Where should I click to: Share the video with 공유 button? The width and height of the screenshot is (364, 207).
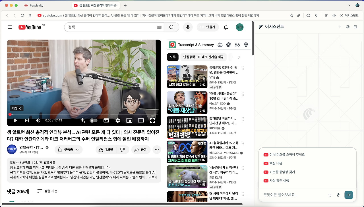[x=140, y=150]
